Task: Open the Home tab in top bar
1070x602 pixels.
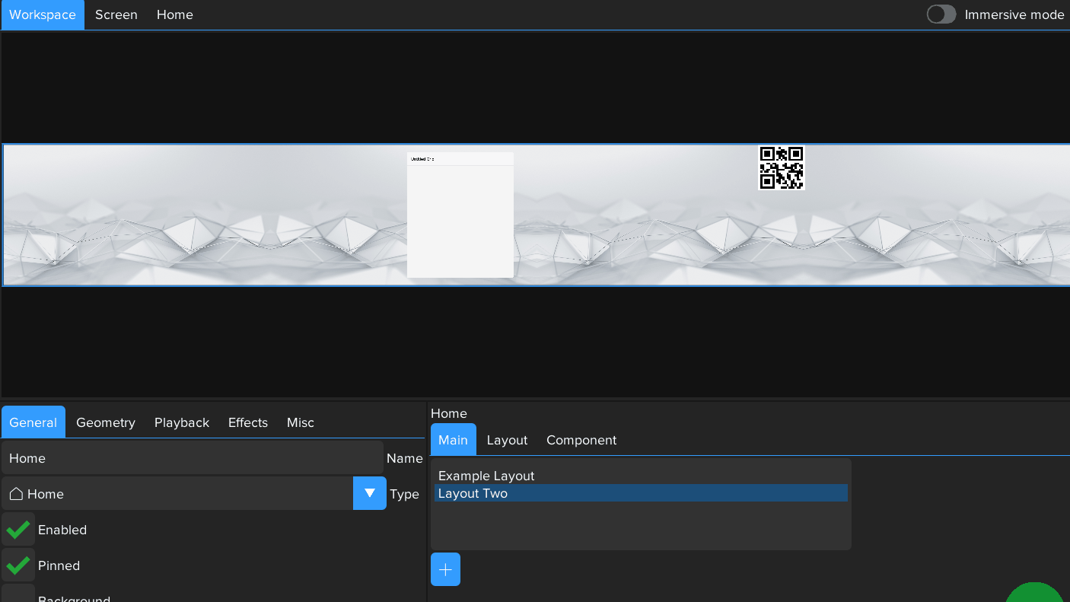Action: click(x=174, y=14)
